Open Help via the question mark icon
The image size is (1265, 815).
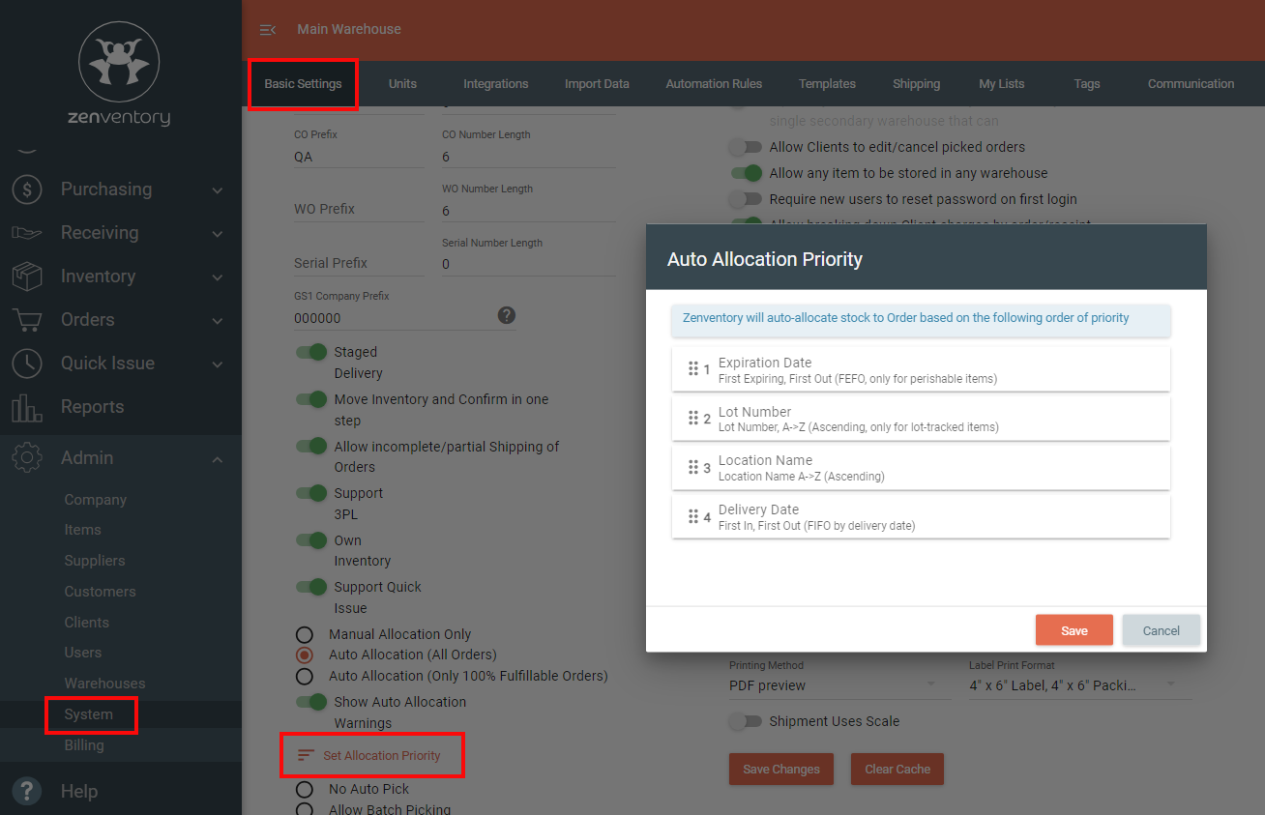[x=26, y=791]
